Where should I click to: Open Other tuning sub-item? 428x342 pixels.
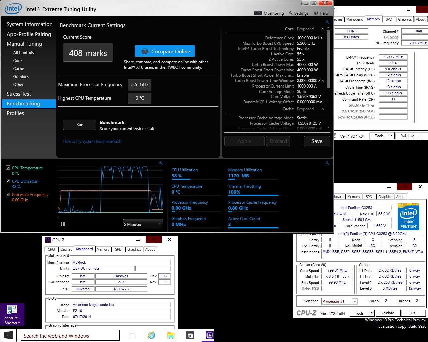[18, 85]
